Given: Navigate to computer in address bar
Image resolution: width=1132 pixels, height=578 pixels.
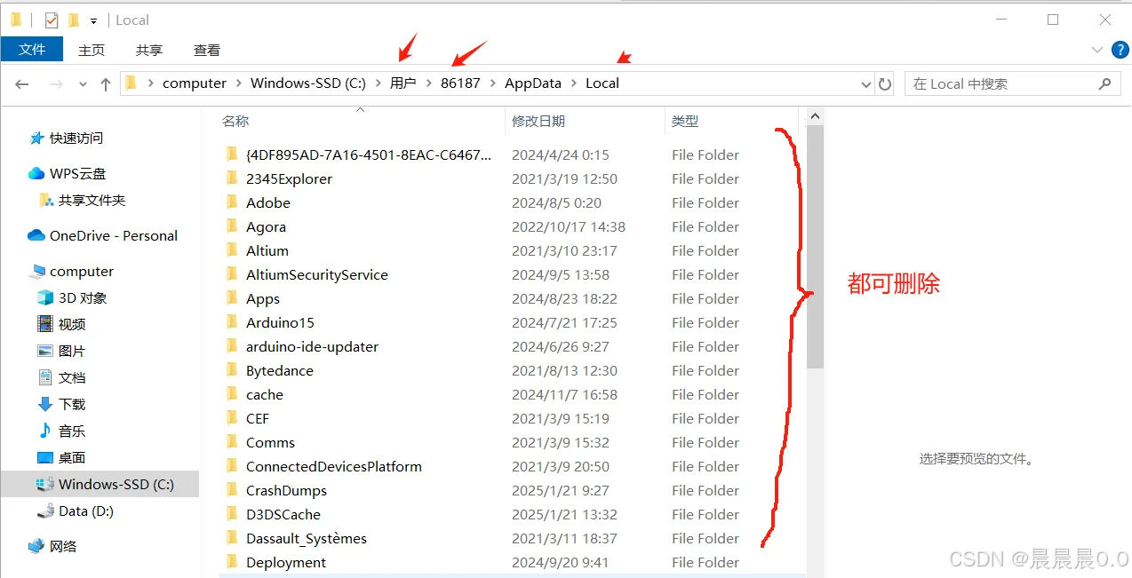Looking at the screenshot, I should (195, 83).
